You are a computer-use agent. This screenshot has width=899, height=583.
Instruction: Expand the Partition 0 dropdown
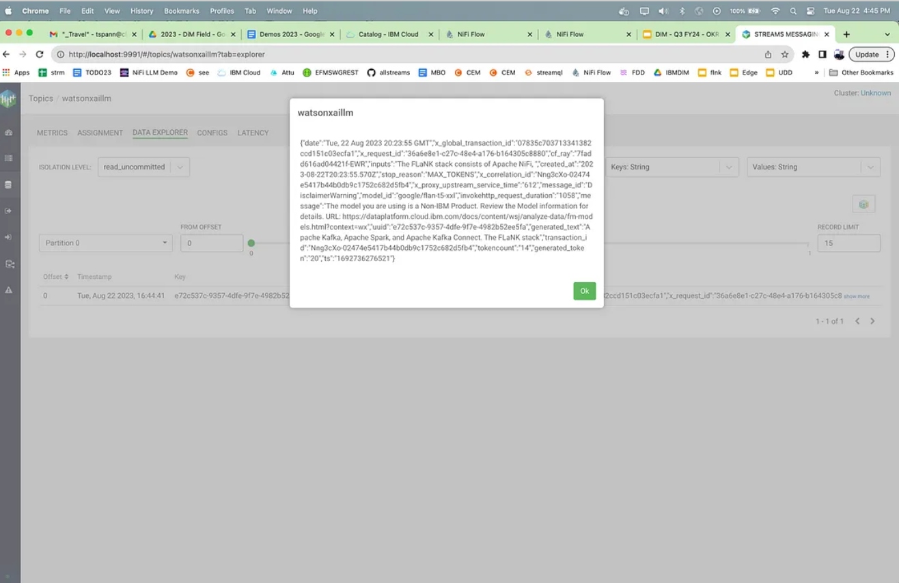click(106, 243)
